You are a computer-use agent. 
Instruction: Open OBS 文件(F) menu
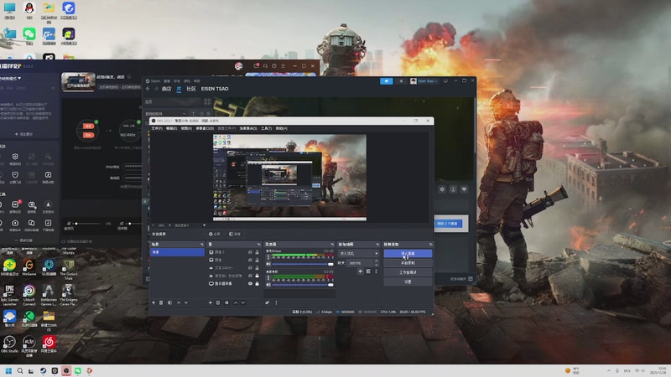[157, 128]
